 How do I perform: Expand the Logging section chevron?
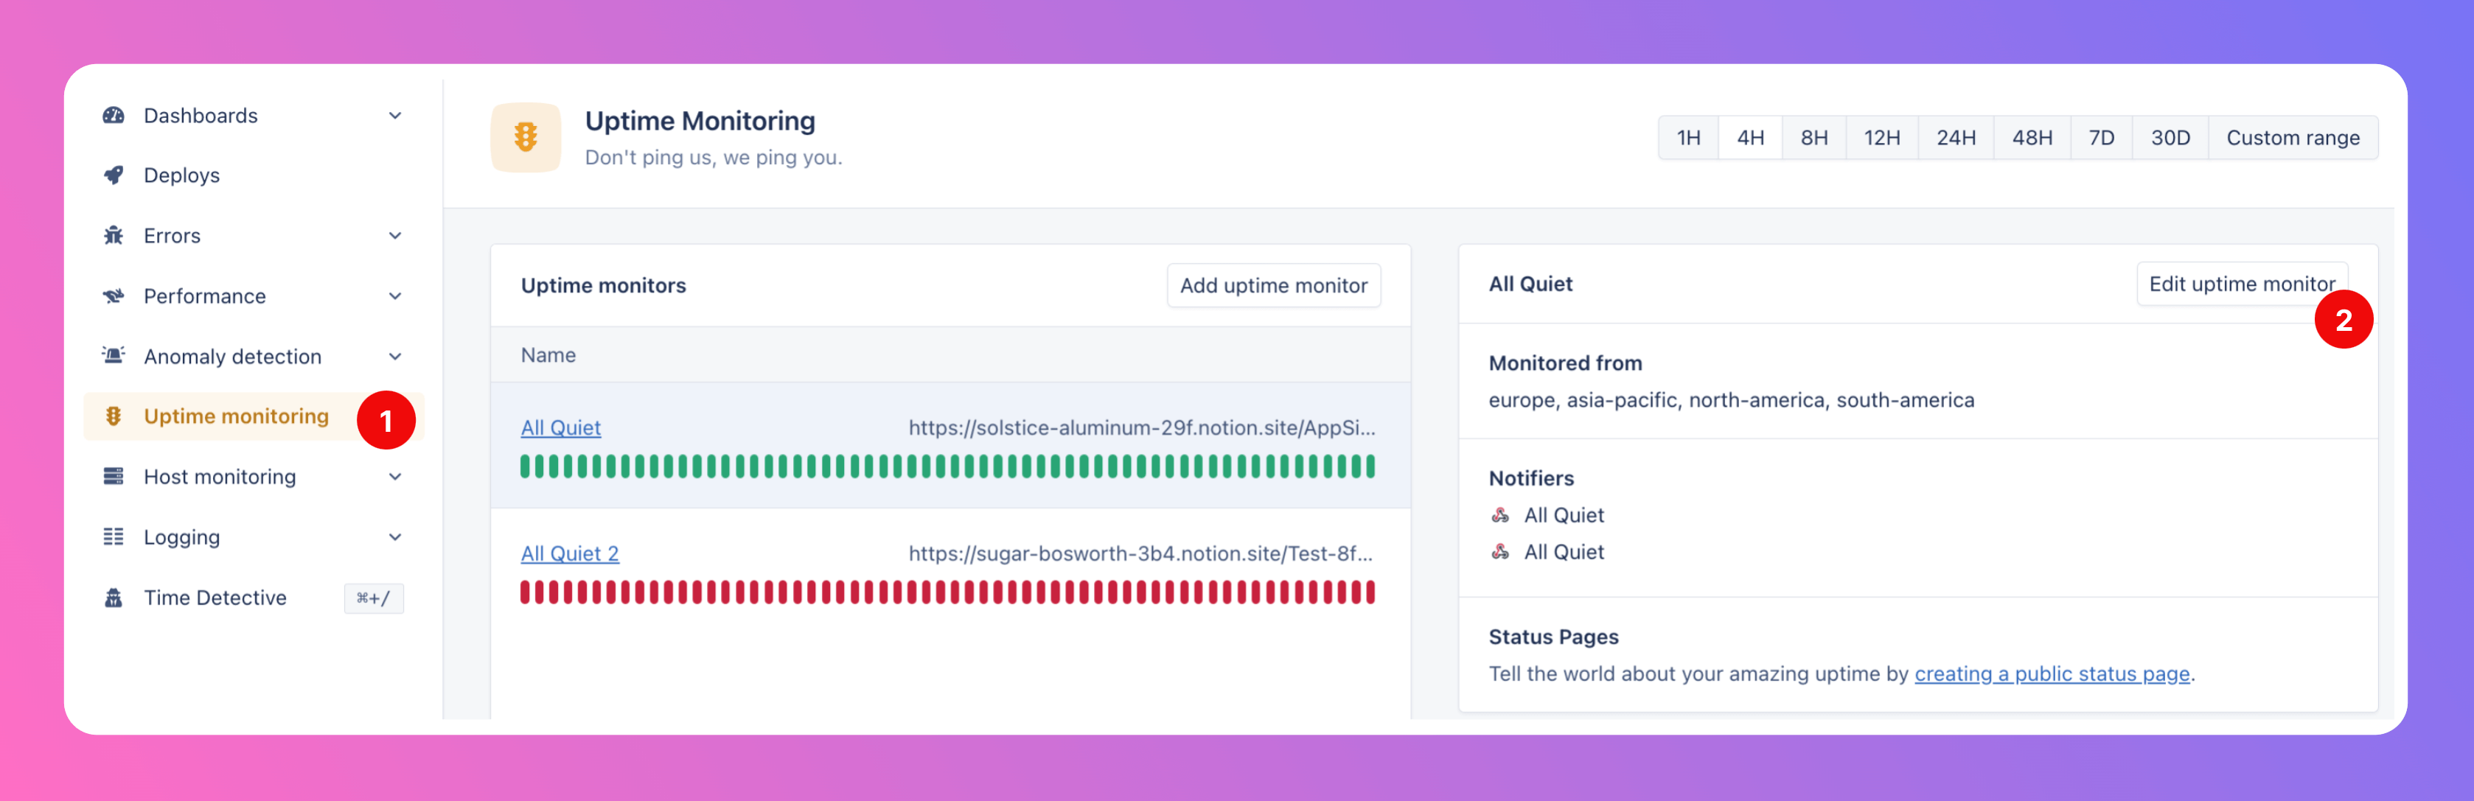coord(394,538)
